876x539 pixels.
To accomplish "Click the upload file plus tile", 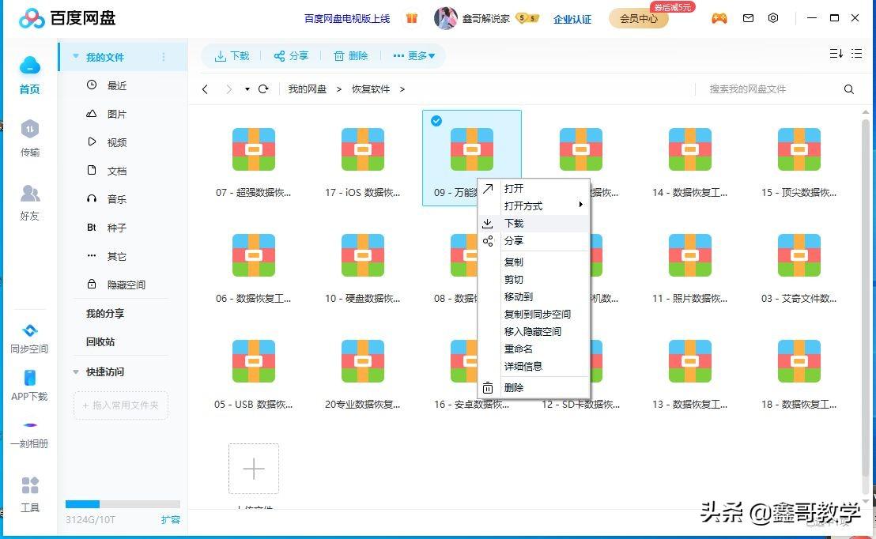I will (x=254, y=469).
